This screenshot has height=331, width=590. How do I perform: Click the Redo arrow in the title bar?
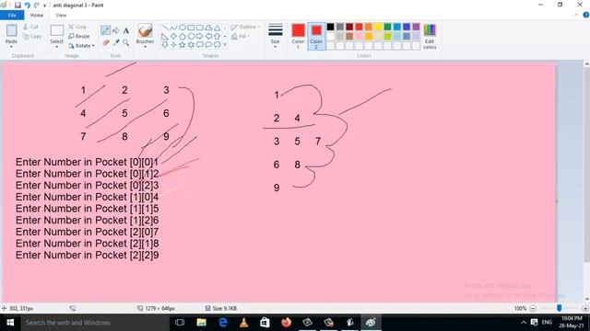pyautogui.click(x=37, y=6)
